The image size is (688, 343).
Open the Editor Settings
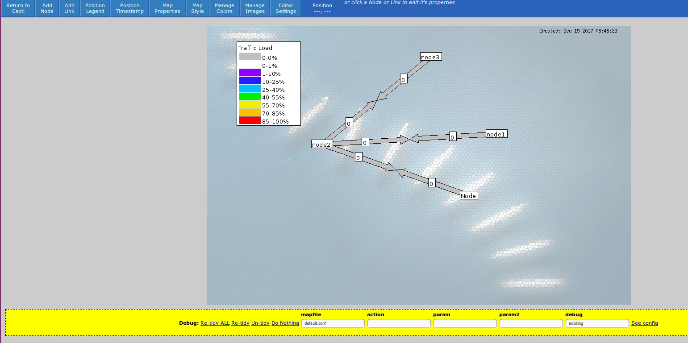[x=285, y=8]
